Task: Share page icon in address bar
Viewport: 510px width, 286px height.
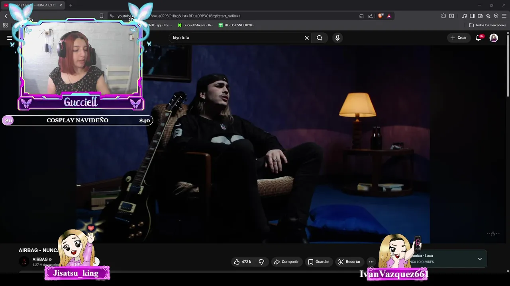Action: (371, 16)
